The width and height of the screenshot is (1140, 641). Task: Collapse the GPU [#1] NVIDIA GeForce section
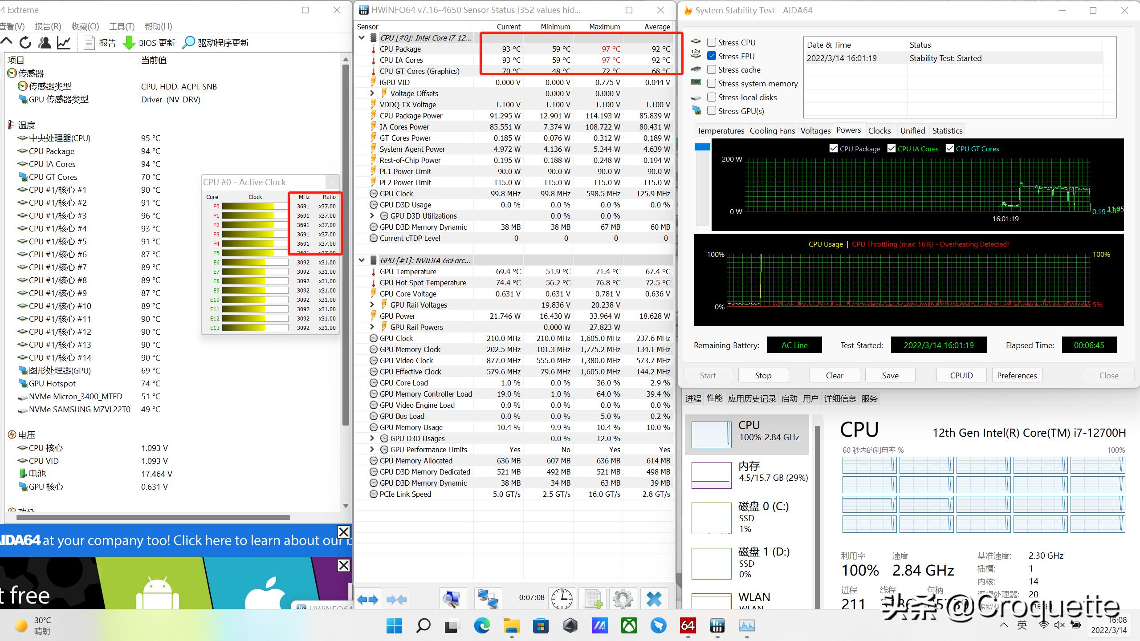tap(362, 260)
